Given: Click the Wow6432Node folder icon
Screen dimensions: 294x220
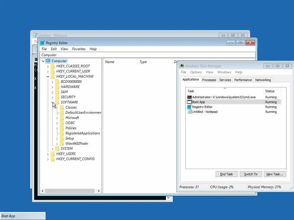Looking at the screenshot, I should [62, 144].
